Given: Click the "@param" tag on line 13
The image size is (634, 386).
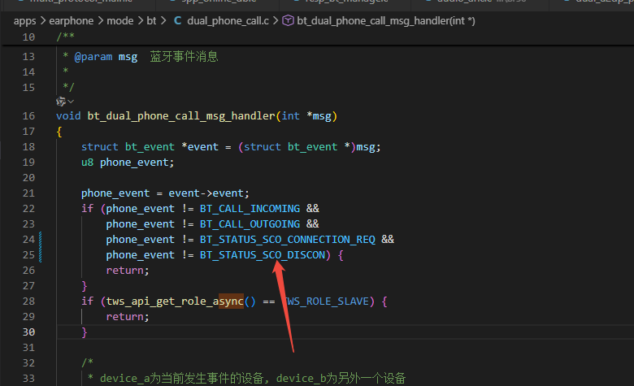Looking at the screenshot, I should pyautogui.click(x=93, y=57).
